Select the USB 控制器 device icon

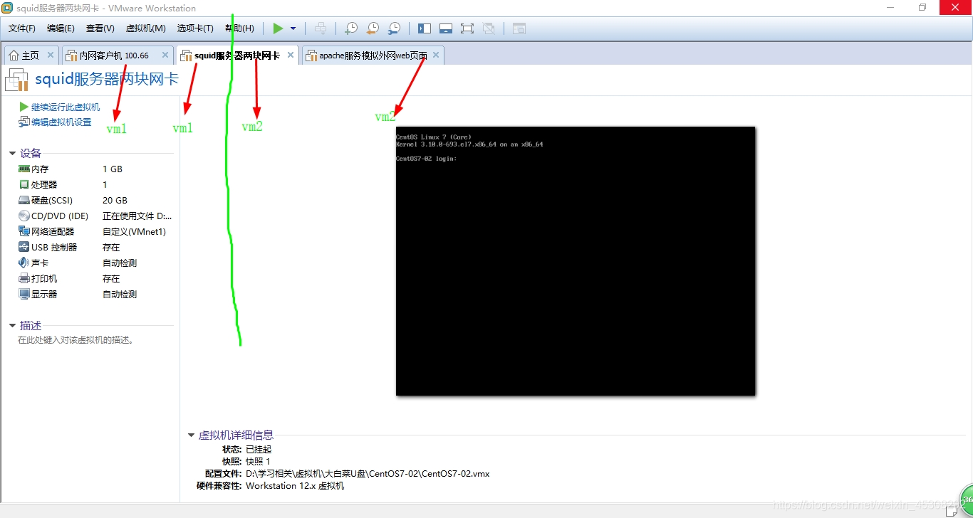tap(24, 248)
